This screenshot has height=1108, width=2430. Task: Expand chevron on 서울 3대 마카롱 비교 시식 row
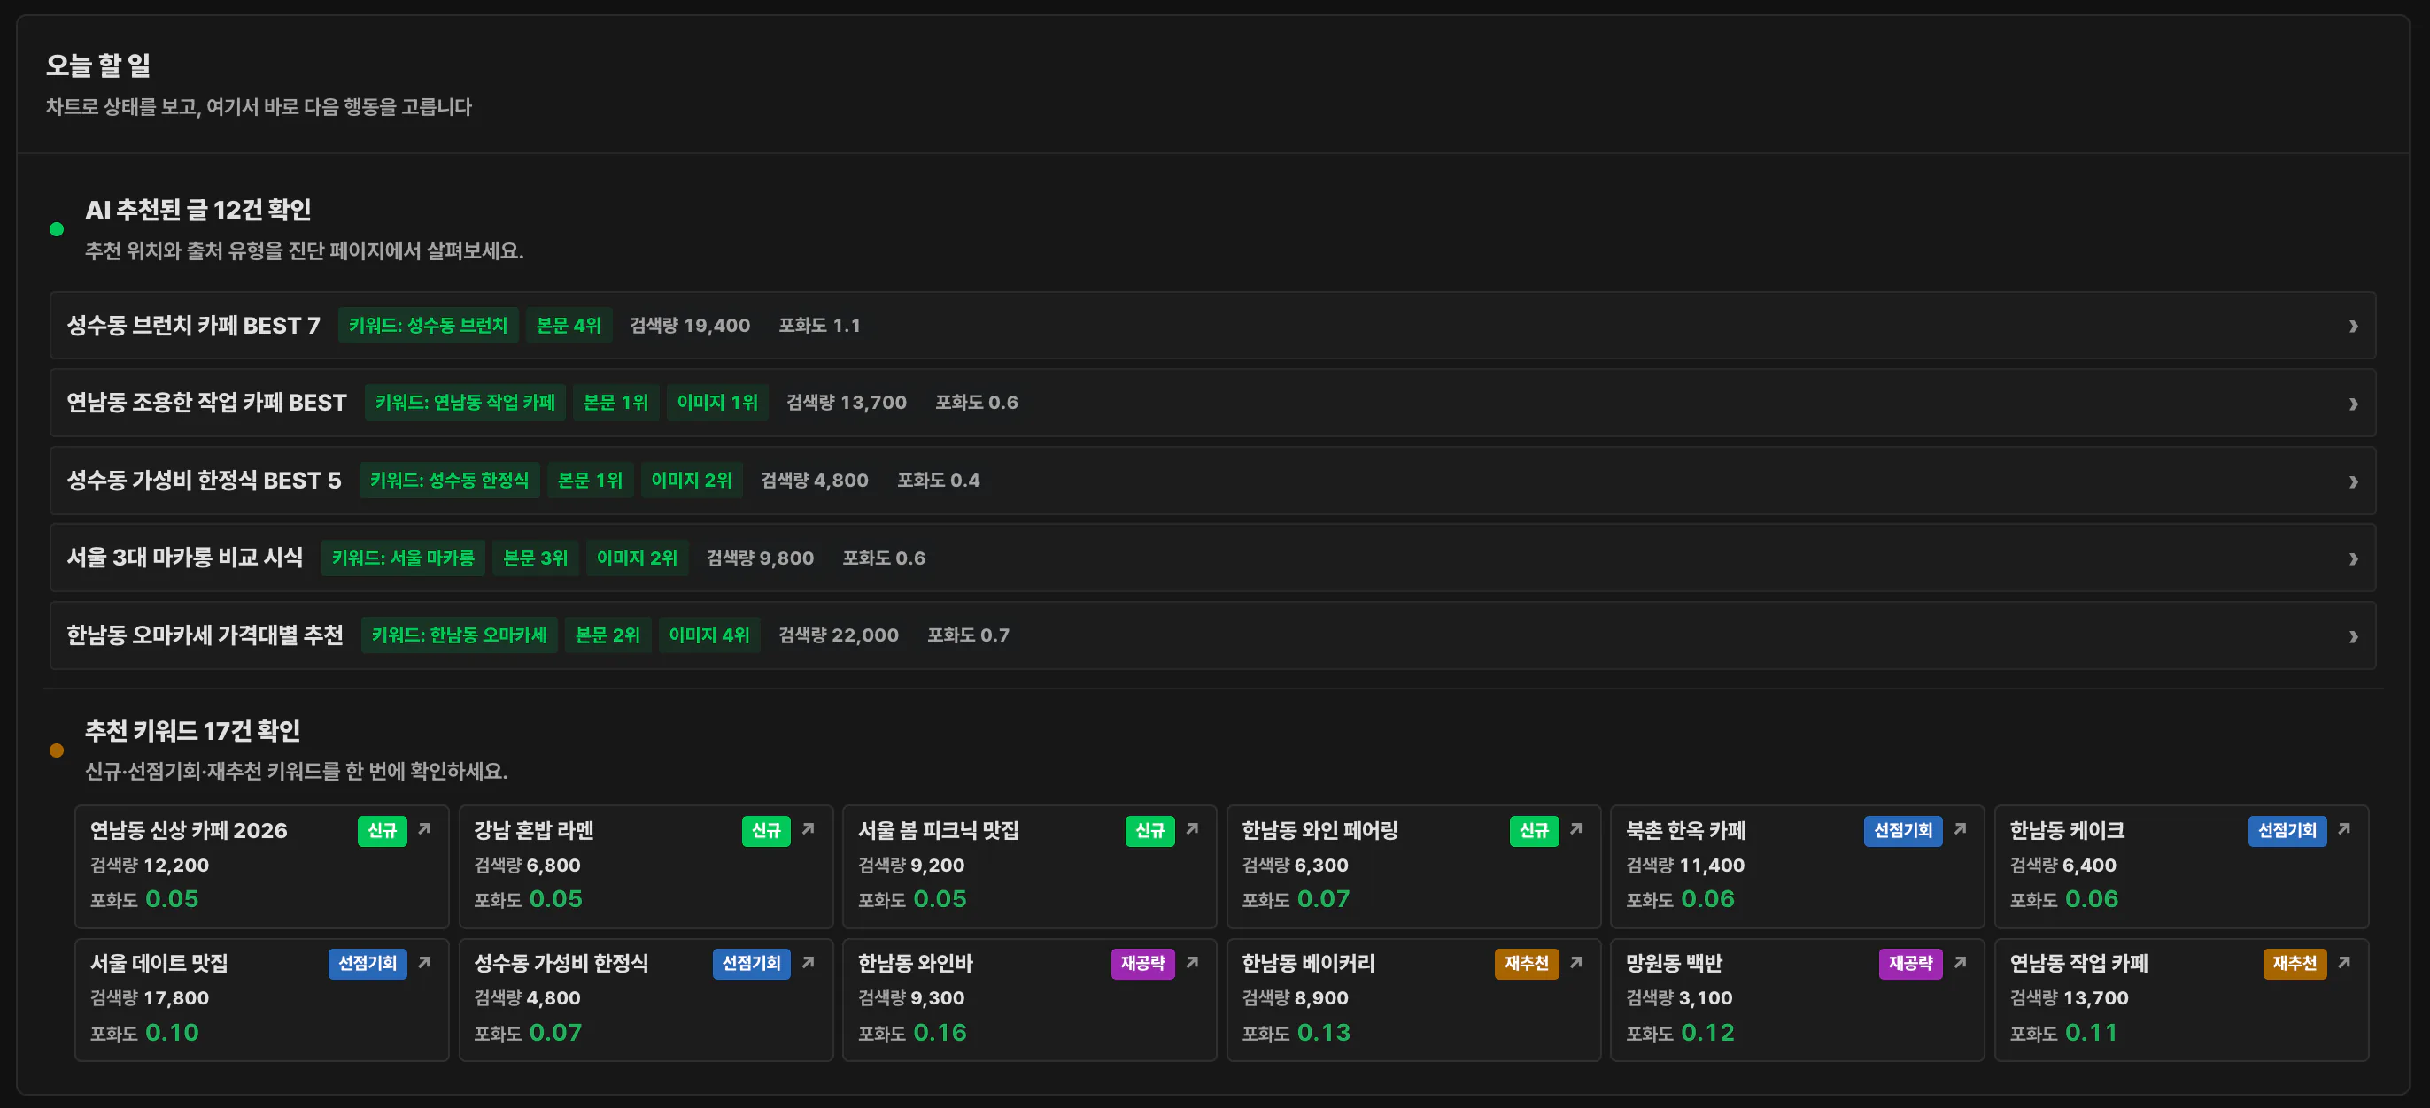2354,559
